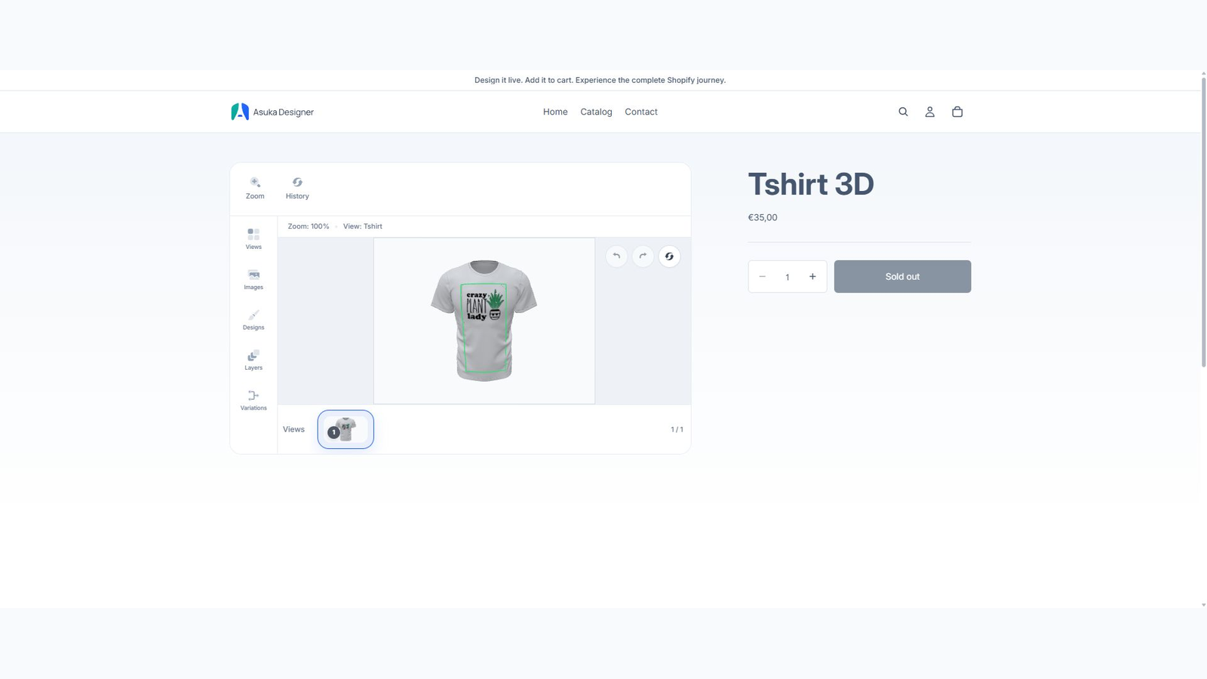Go to the Home page

click(x=555, y=112)
